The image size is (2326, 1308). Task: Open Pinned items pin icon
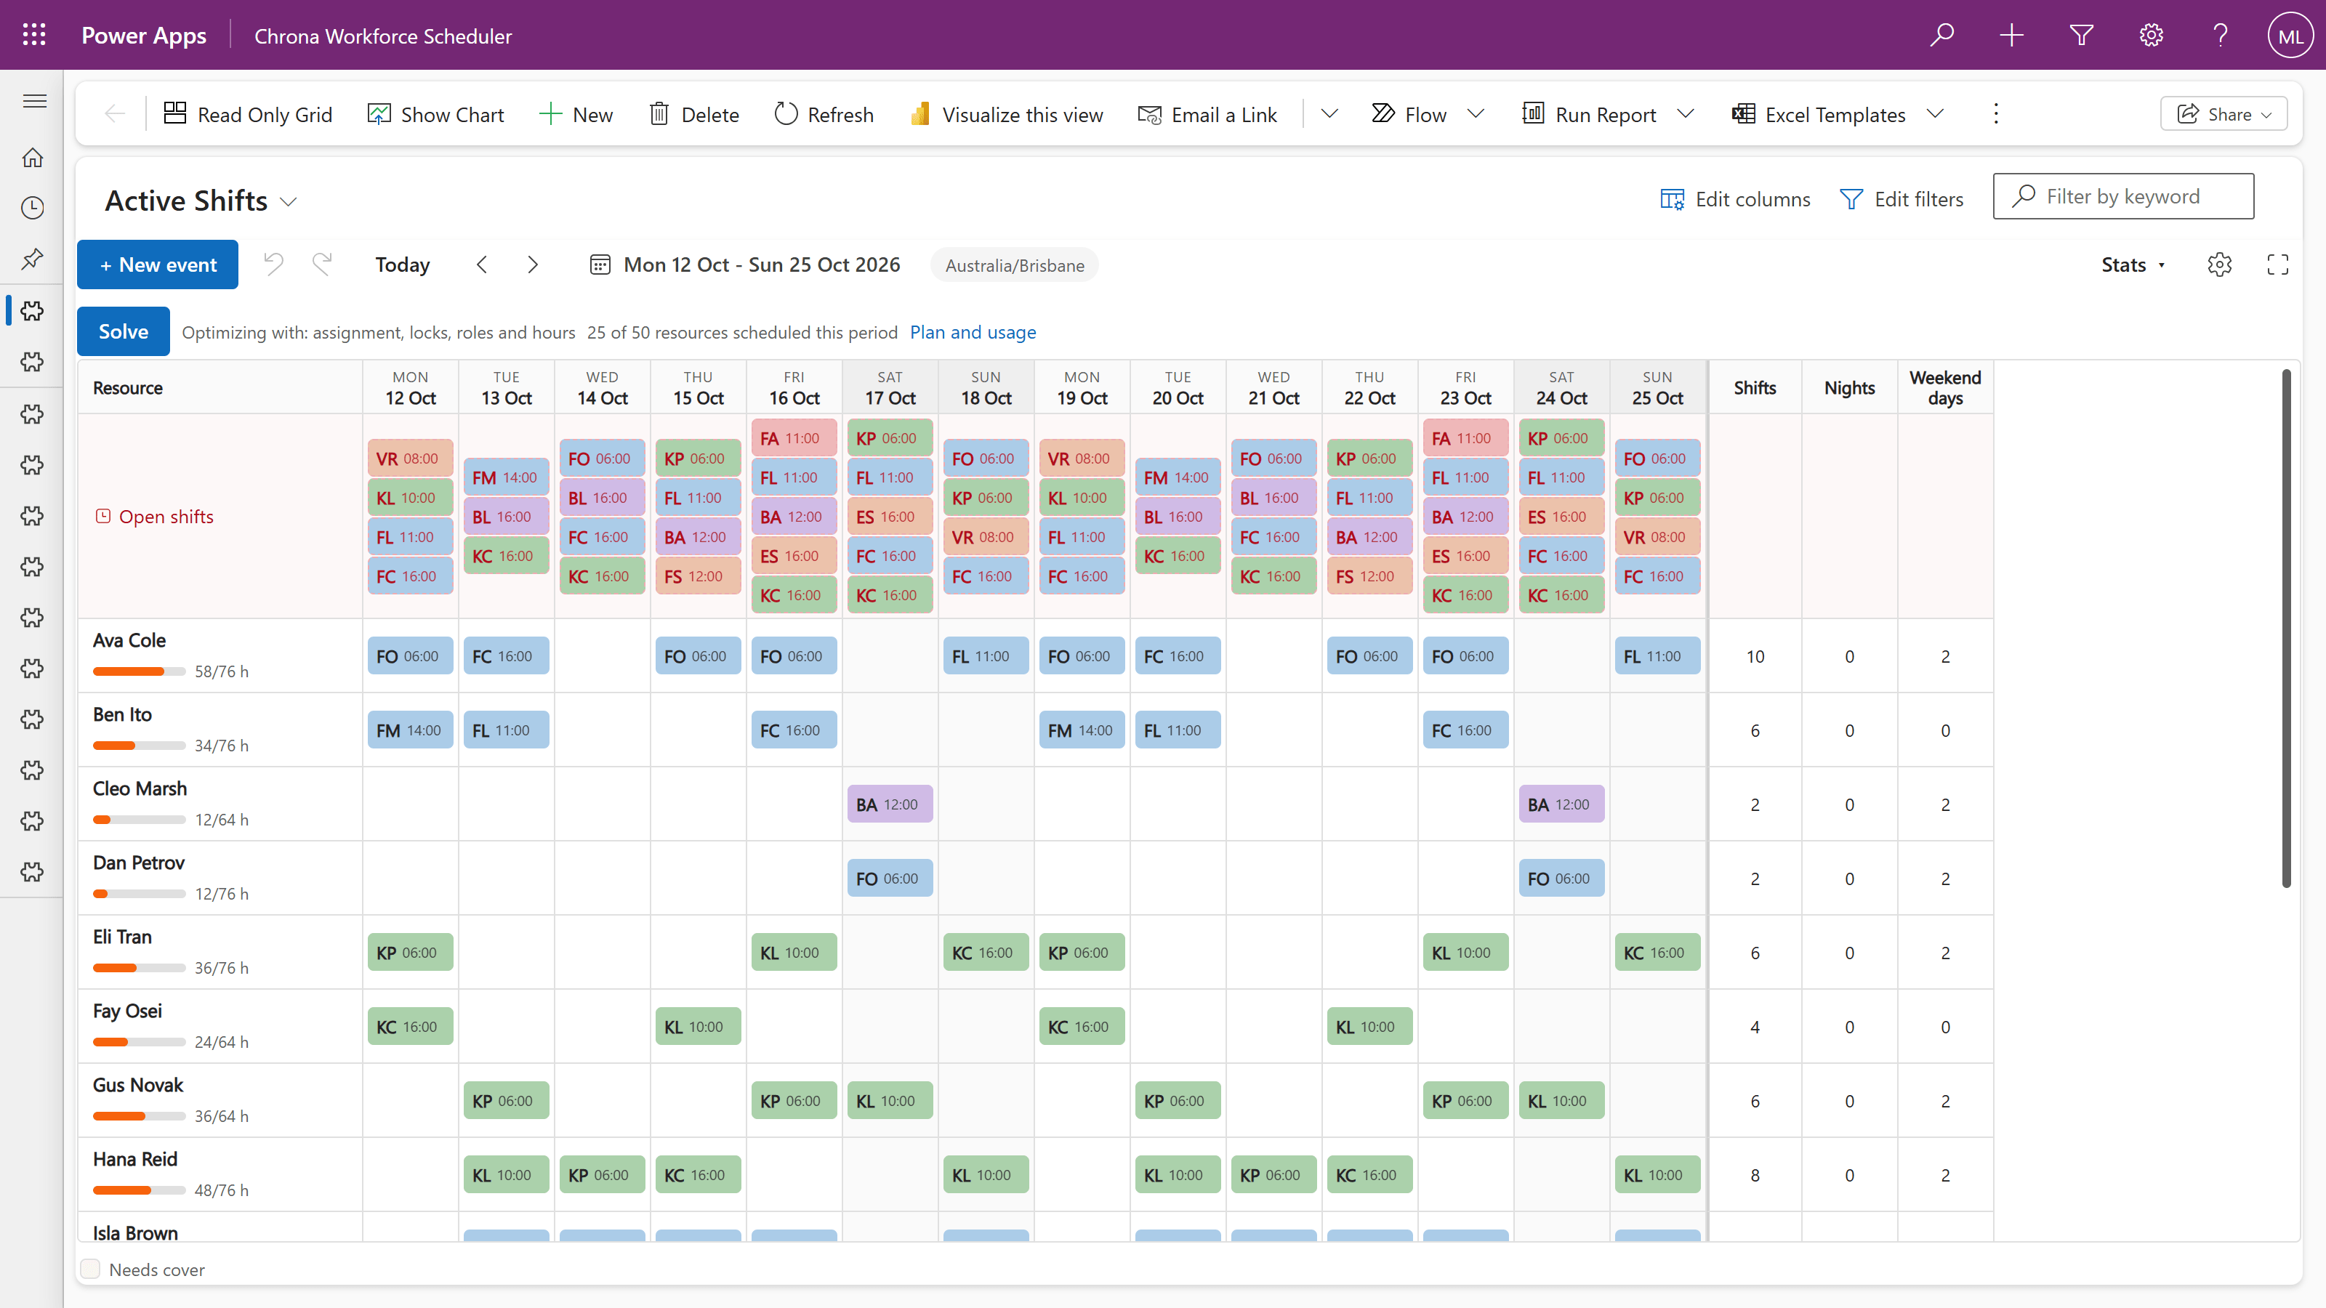coord(33,259)
